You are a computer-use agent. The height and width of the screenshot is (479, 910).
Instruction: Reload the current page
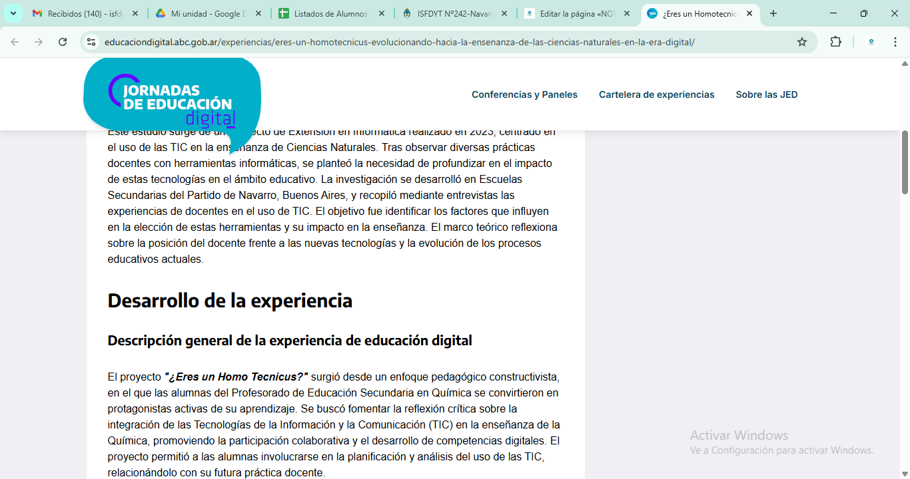tap(63, 42)
